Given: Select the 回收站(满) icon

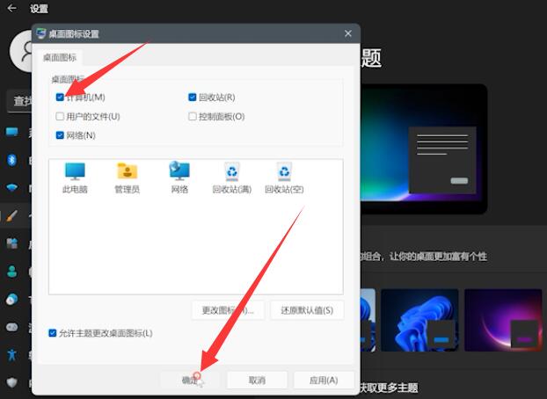Looking at the screenshot, I should [x=232, y=178].
